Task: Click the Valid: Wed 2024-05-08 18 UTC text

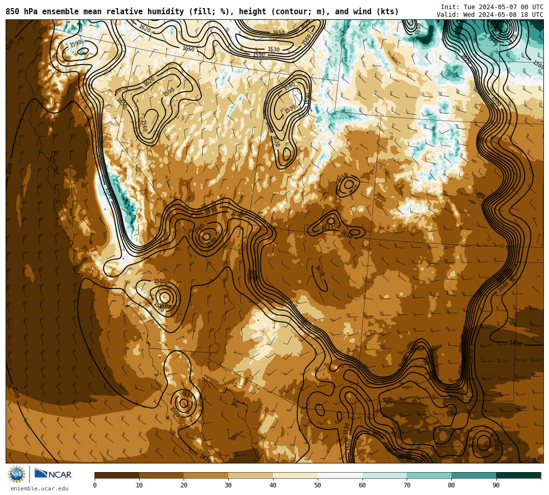Action: coord(490,15)
